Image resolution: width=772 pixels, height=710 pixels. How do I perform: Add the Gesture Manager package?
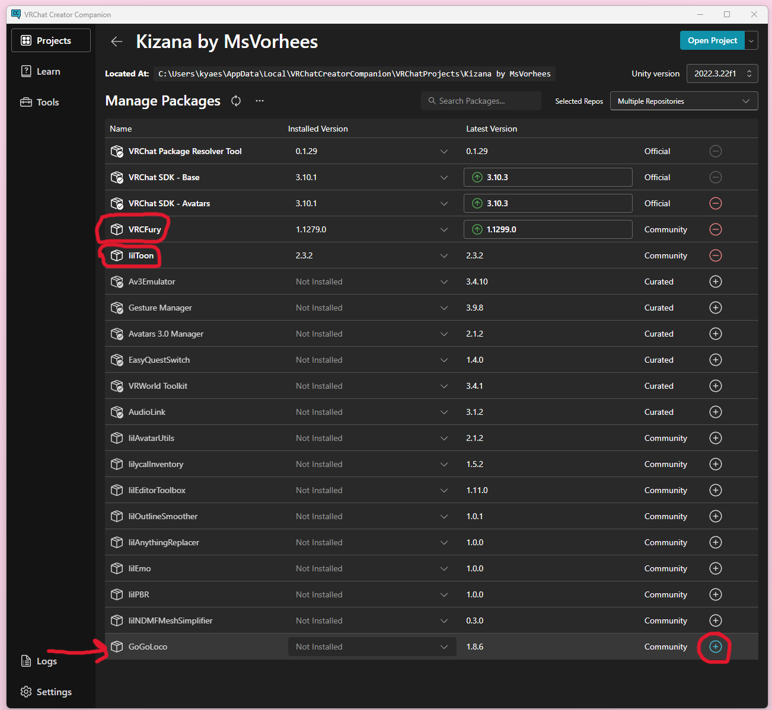coord(716,308)
